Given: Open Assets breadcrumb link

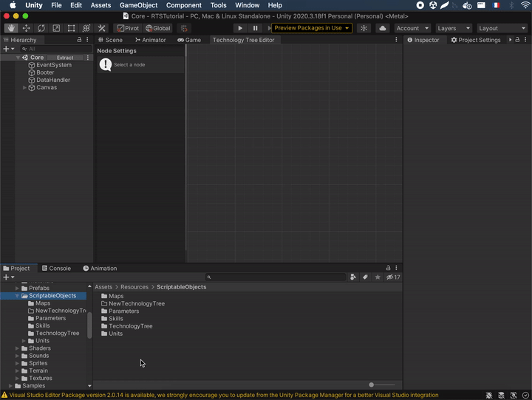Looking at the screenshot, I should pos(103,287).
